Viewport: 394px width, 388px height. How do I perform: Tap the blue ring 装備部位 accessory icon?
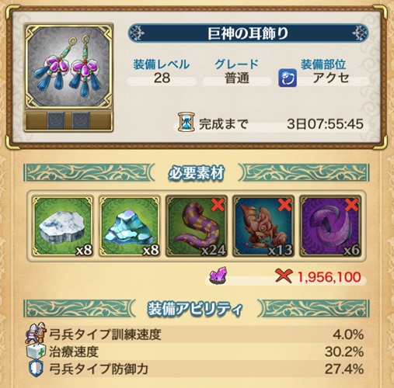288,78
